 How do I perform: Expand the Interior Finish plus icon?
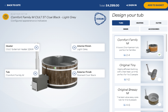point(74,48)
